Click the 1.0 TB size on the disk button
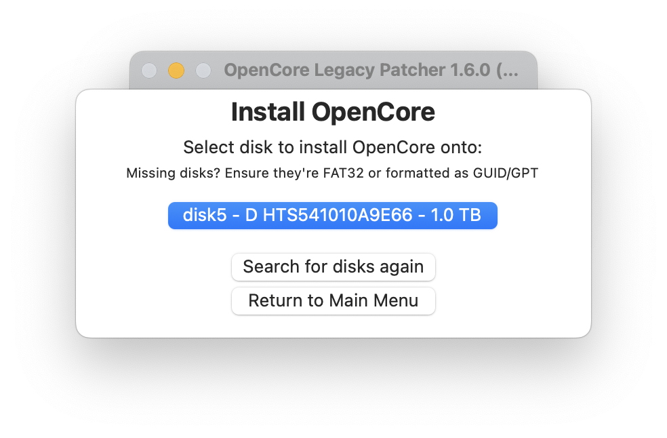 tap(456, 215)
